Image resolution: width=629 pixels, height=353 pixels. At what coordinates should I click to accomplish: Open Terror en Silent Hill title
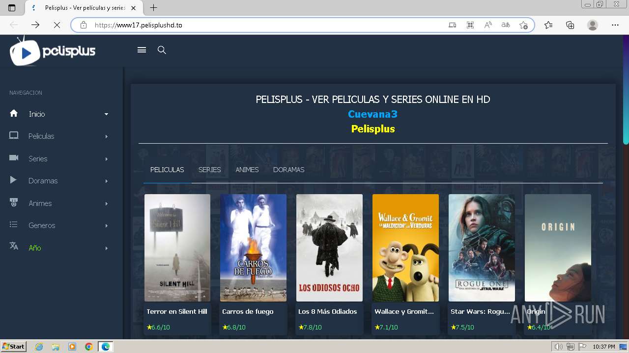(x=177, y=311)
